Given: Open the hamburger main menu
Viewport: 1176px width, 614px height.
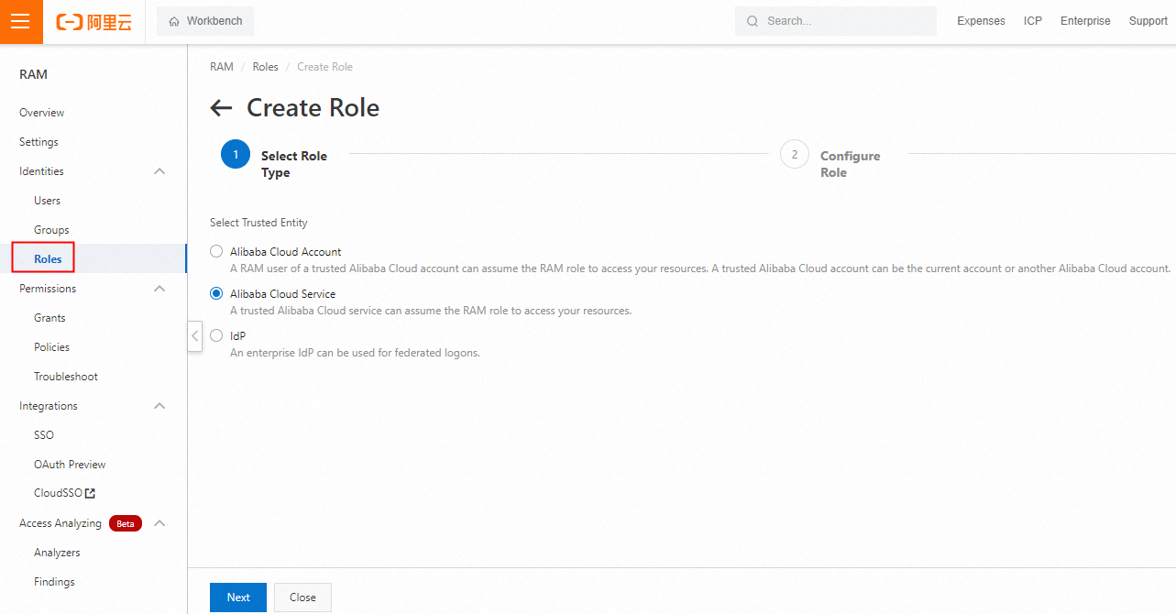Looking at the screenshot, I should click(20, 21).
